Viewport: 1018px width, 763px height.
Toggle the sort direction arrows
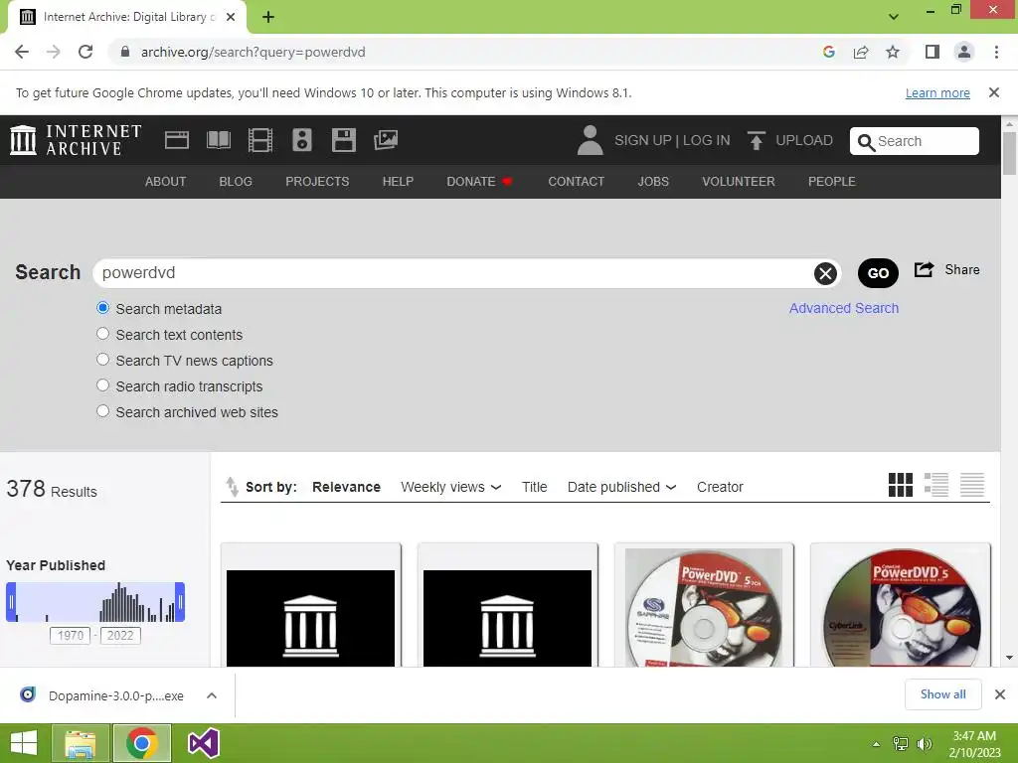coord(232,487)
